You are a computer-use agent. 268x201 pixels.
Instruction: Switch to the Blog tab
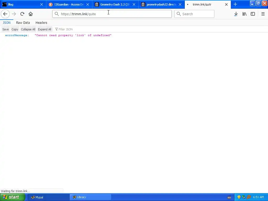coord(23,4)
